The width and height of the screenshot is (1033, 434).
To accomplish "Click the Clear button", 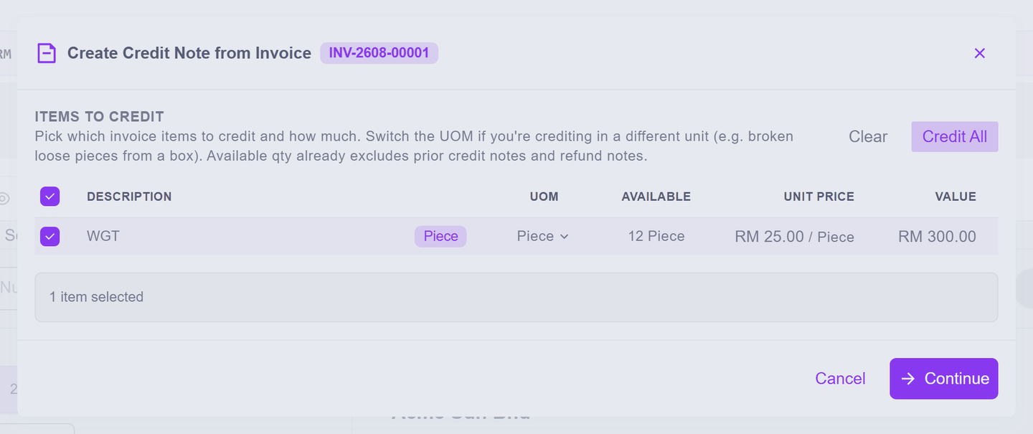I will [868, 136].
